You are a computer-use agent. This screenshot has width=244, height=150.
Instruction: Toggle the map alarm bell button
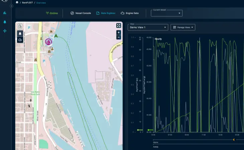[20, 34]
